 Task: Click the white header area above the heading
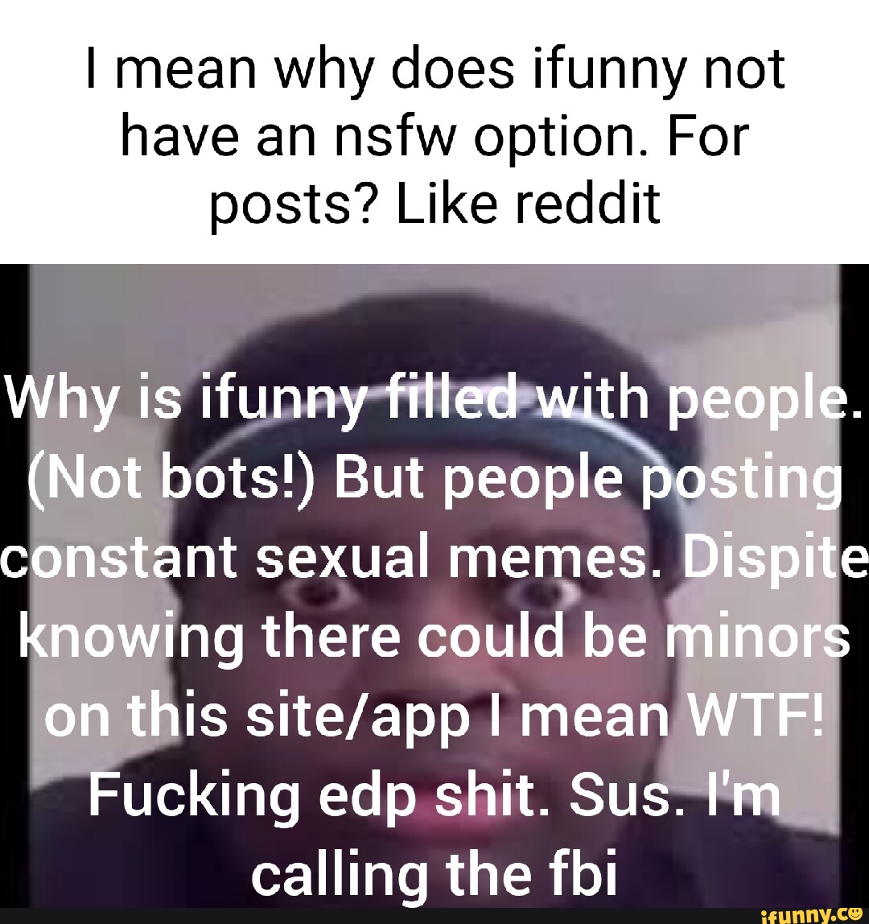pos(434,21)
